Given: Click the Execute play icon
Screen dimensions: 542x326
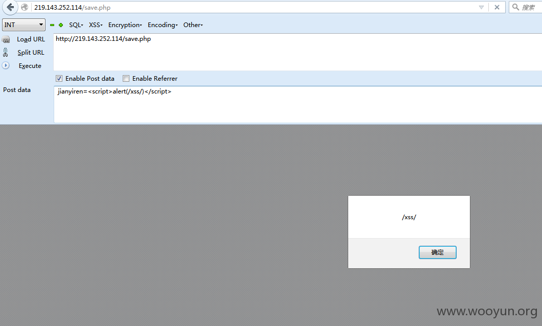Looking at the screenshot, I should point(6,65).
